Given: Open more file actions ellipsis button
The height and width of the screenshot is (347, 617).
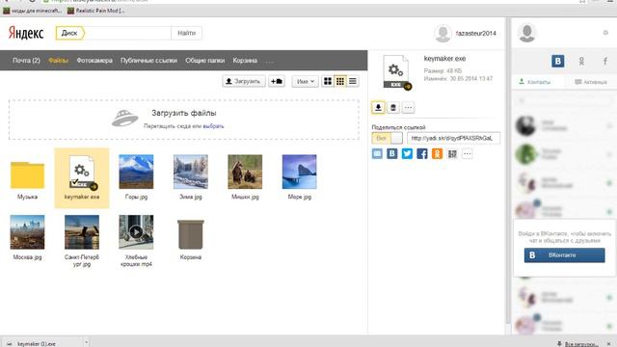Looking at the screenshot, I should coord(409,107).
